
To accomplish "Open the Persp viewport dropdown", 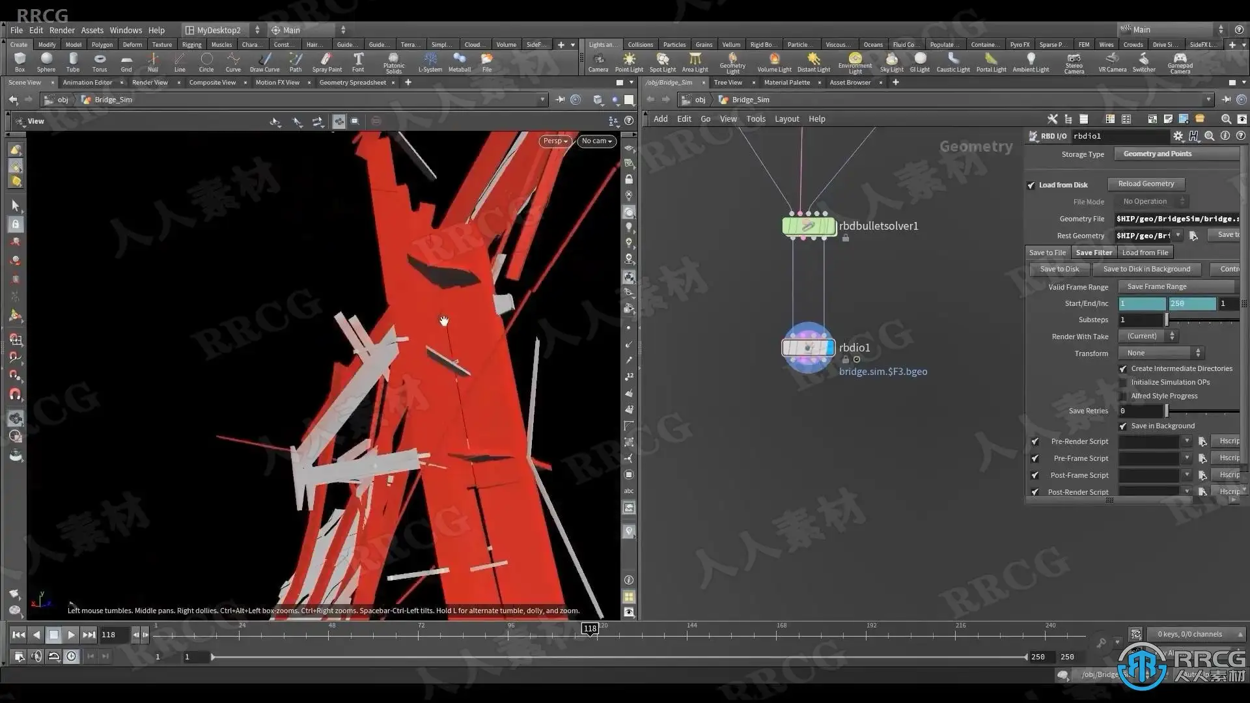I will pyautogui.click(x=555, y=141).
